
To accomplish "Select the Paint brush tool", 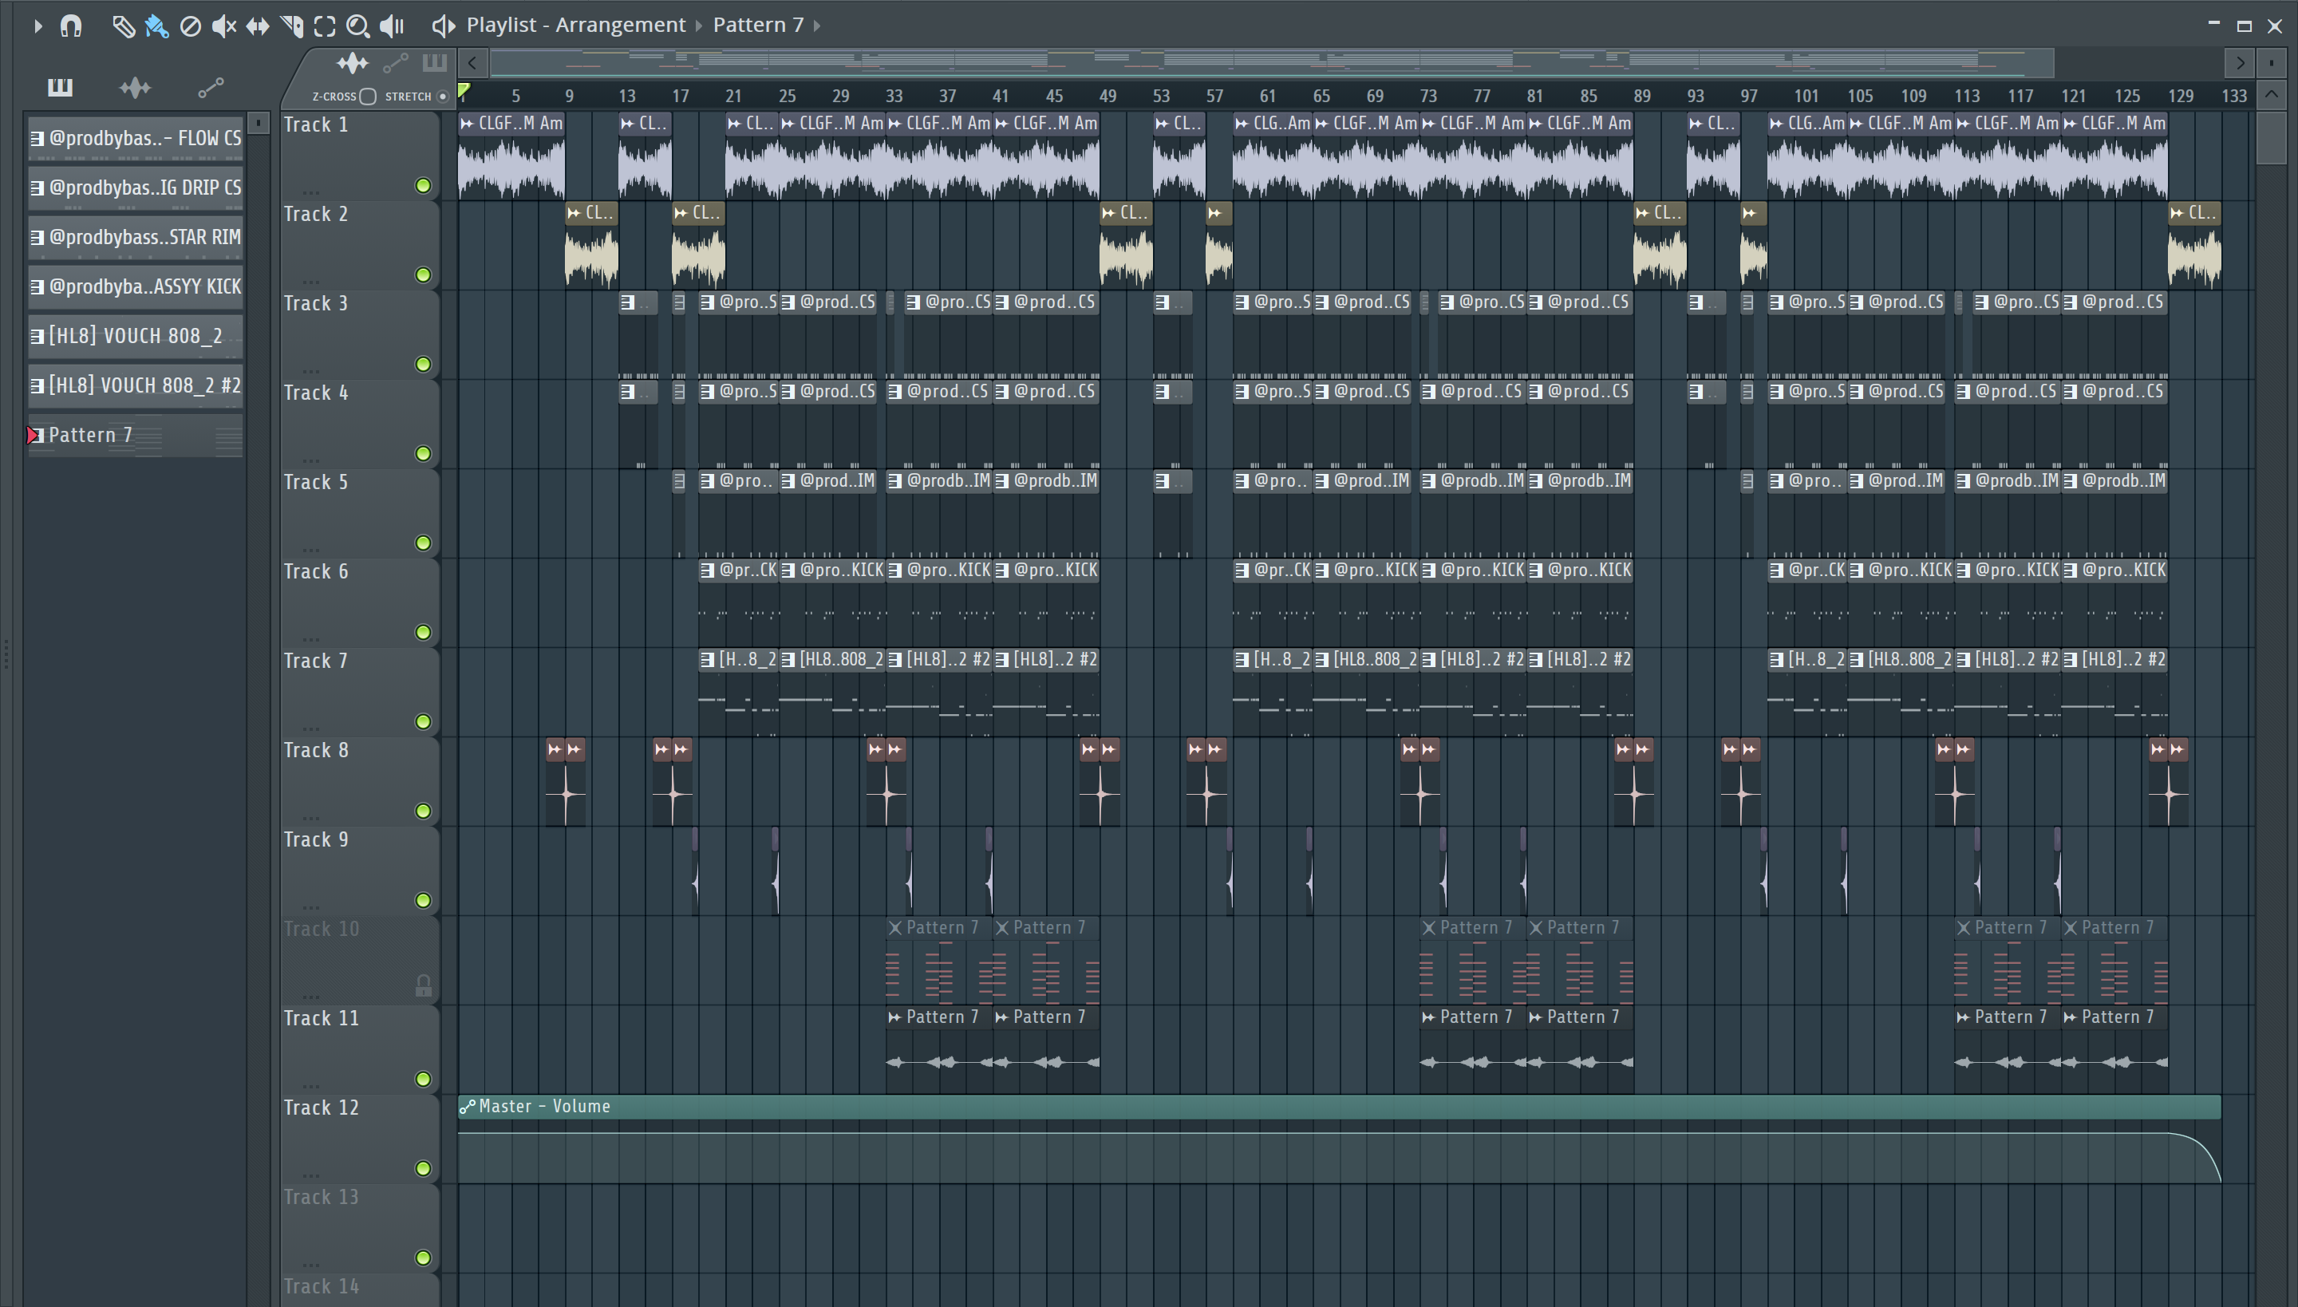I will click(x=156, y=26).
